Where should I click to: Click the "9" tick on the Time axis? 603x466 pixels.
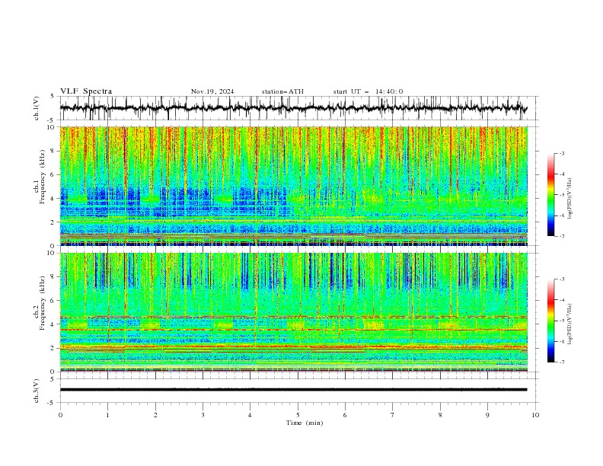(487, 415)
